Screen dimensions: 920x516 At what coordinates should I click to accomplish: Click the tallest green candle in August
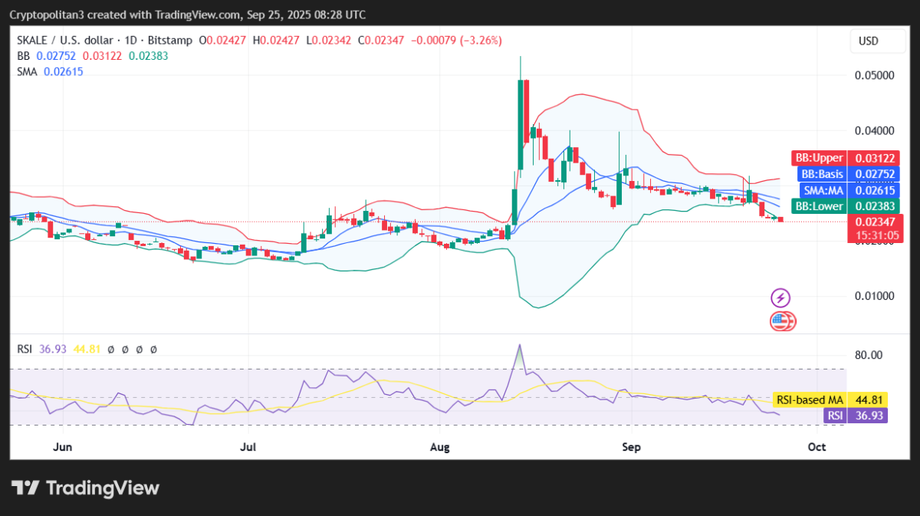(x=521, y=123)
